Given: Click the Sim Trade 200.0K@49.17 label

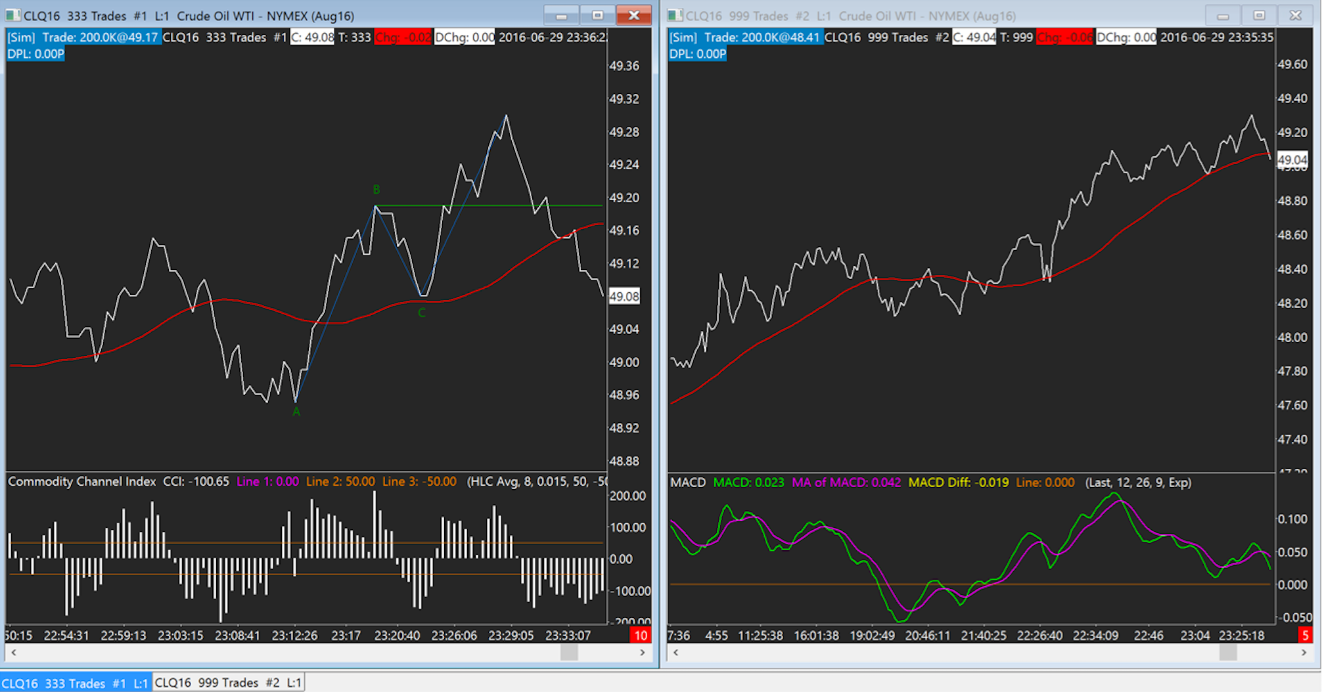Looking at the screenshot, I should click(83, 37).
